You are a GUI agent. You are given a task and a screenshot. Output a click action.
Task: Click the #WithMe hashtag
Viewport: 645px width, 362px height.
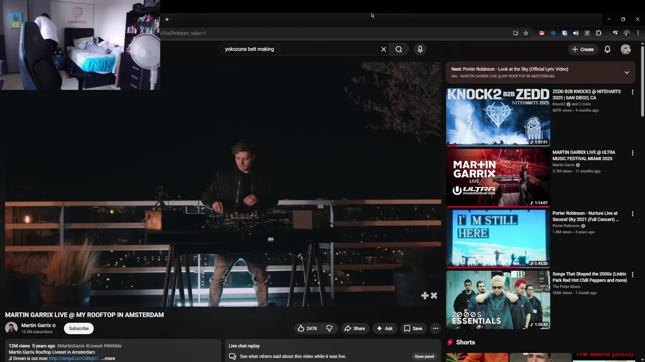tap(112, 346)
